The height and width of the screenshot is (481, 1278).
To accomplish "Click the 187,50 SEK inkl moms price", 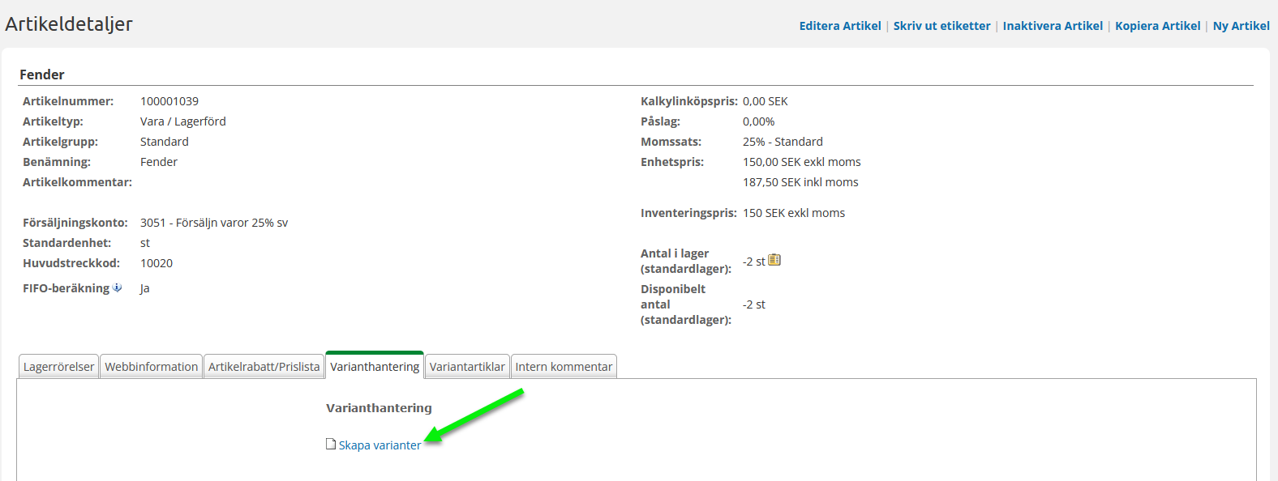I will tap(800, 182).
